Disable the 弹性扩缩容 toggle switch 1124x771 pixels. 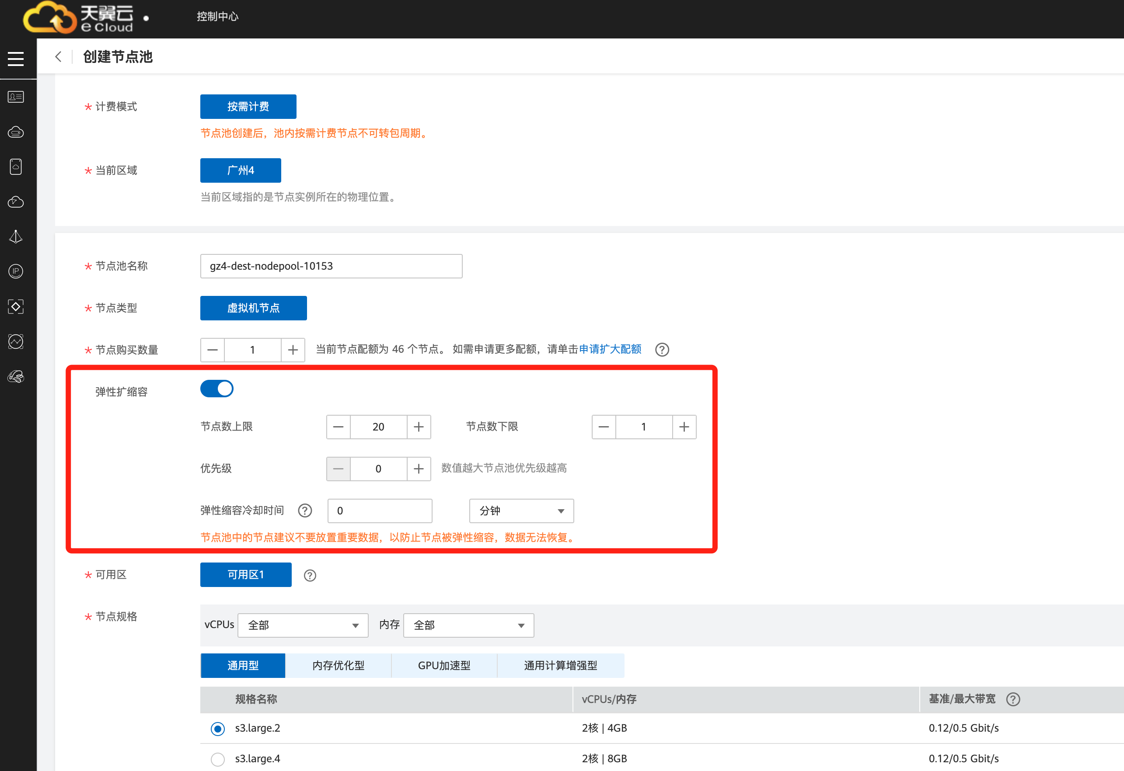pyautogui.click(x=216, y=389)
